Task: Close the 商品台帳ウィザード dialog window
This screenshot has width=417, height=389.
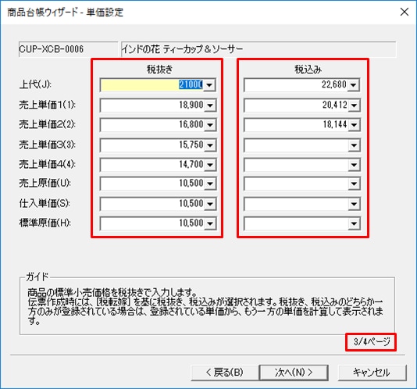Action: coord(405,12)
